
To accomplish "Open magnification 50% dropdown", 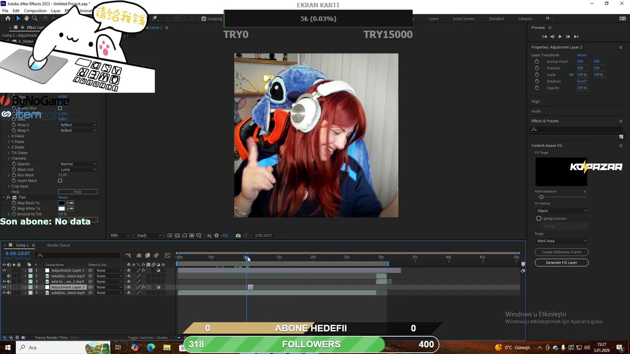I will pyautogui.click(x=120, y=236).
